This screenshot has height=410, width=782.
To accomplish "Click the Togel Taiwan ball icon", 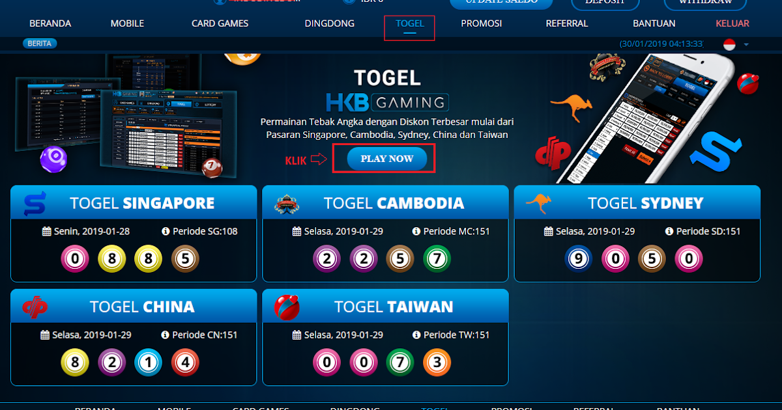I will [286, 307].
